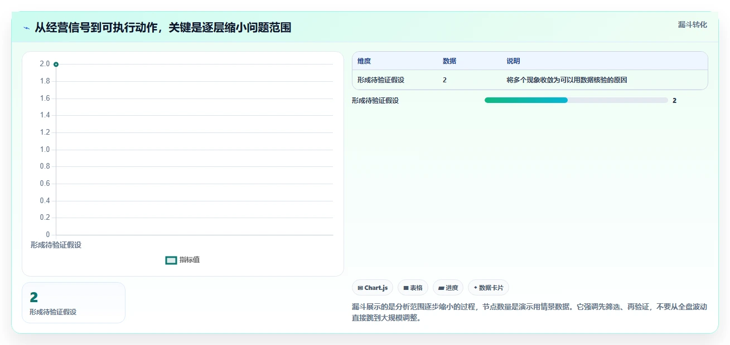Image resolution: width=730 pixels, height=345 pixels.
Task: Click the progress value 2 at bar end
Action: [x=674, y=101]
